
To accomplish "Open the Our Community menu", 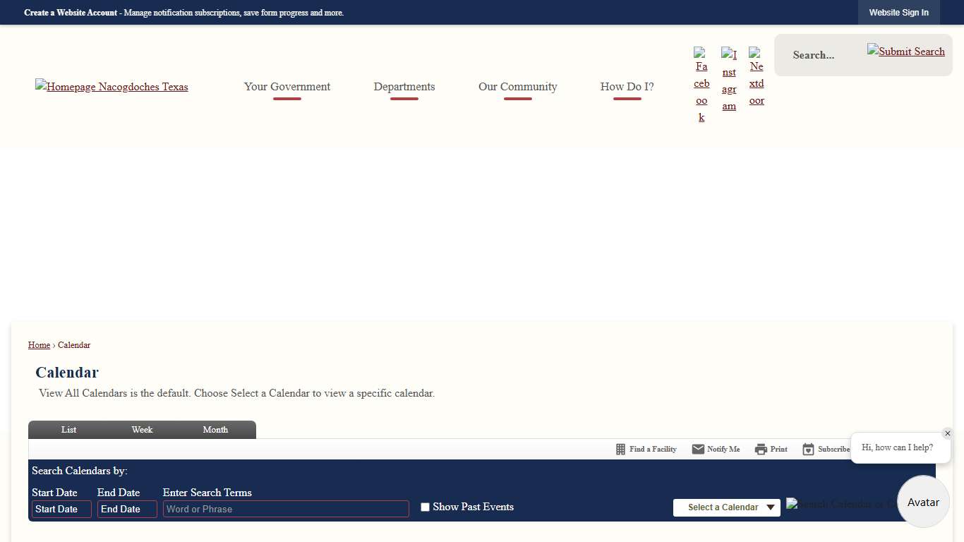I will [518, 87].
